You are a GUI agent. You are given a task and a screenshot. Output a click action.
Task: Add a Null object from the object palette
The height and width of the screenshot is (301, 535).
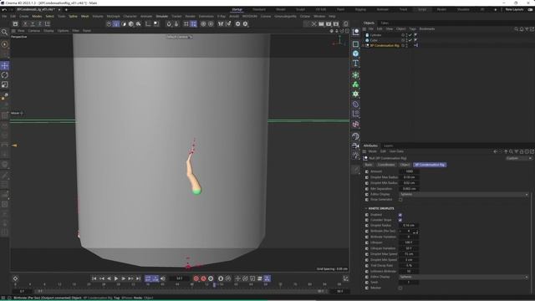pos(355,33)
